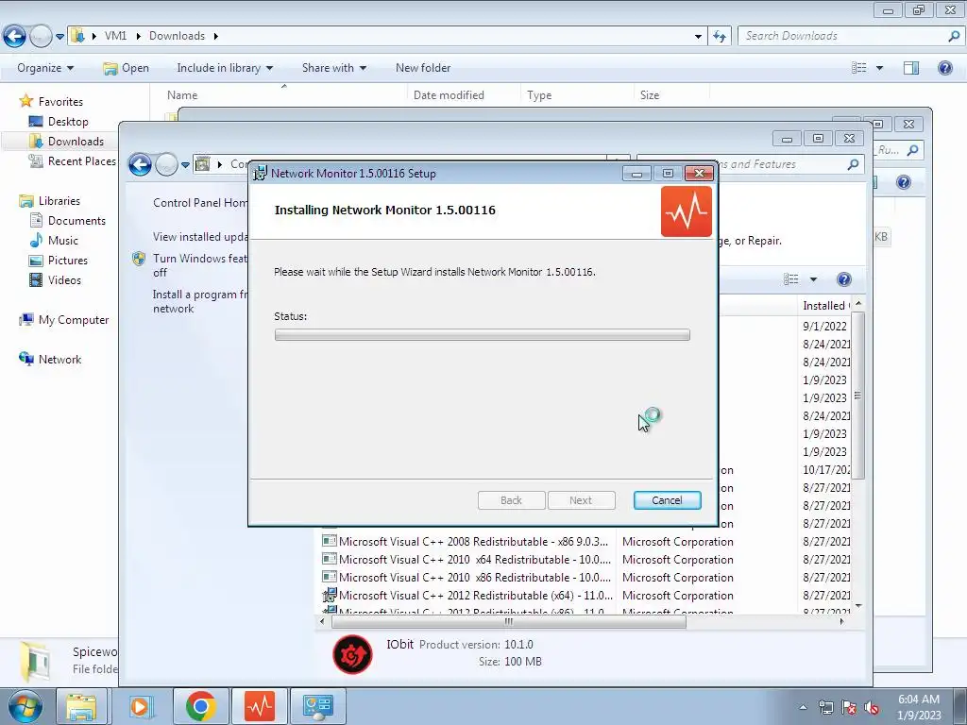Expand Include in library dropdown

tap(225, 68)
